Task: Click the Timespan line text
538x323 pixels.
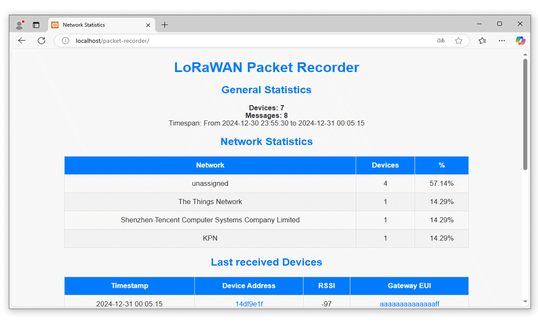Action: (267, 123)
